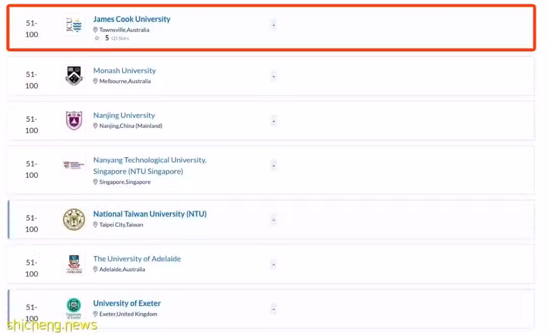The height and width of the screenshot is (335, 549).
Task: Go to National Taiwan University (NTU) link
Action: click(150, 214)
